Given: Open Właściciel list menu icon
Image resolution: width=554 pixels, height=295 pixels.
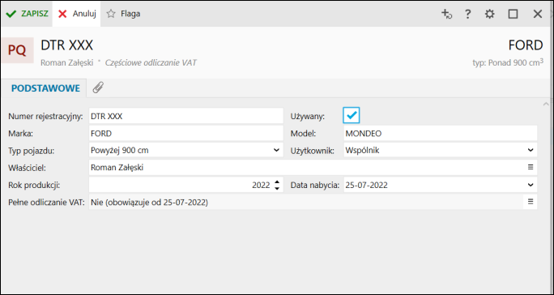Looking at the screenshot, I should click(x=531, y=167).
